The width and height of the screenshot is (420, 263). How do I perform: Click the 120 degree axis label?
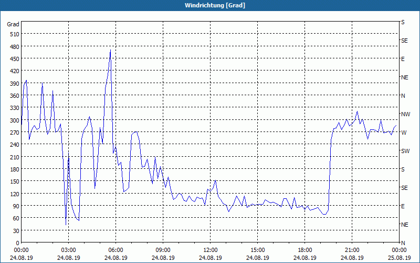click(15, 194)
